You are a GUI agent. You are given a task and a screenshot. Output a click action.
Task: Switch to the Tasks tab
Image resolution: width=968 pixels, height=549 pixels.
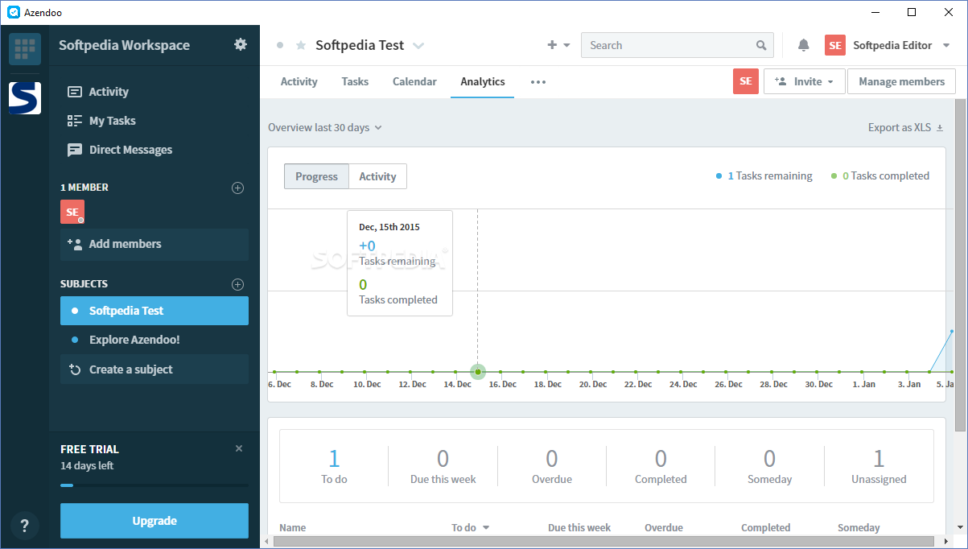tap(355, 81)
